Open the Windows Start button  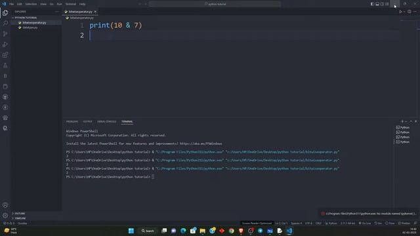tap(131, 231)
